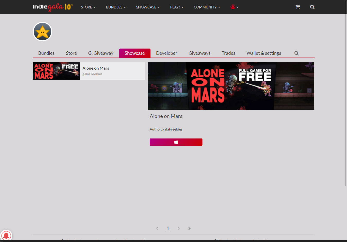The width and height of the screenshot is (347, 242).
Task: Select Alone on Mars list thumbnail
Action: pyautogui.click(x=56, y=71)
